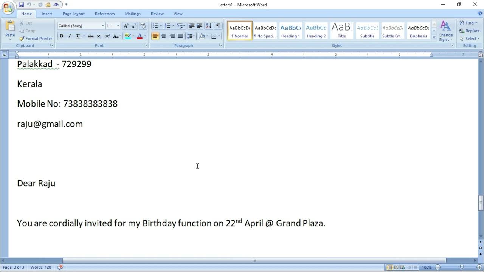
Task: Increase paragraph indent
Action: click(x=200, y=26)
